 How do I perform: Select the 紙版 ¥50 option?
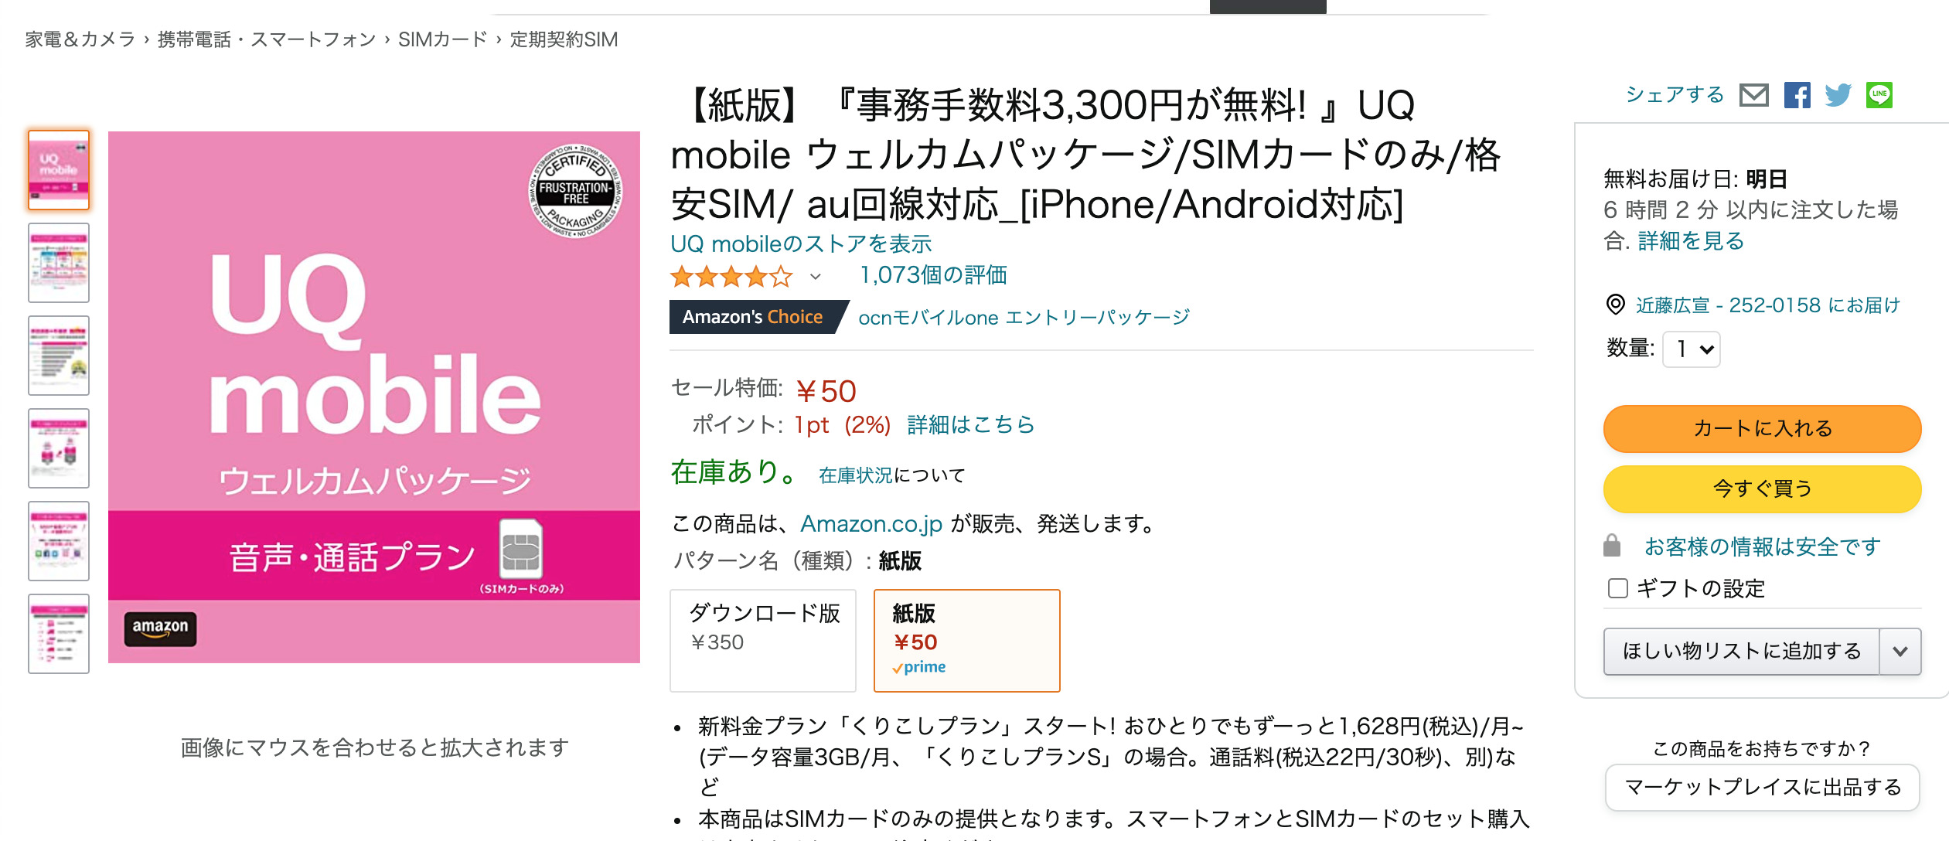(x=966, y=640)
